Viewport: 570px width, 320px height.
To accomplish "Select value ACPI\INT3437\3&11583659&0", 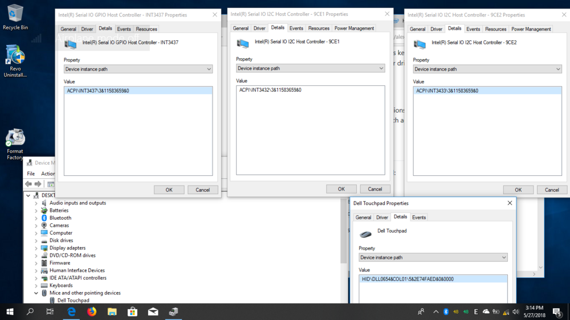I will (138, 91).
